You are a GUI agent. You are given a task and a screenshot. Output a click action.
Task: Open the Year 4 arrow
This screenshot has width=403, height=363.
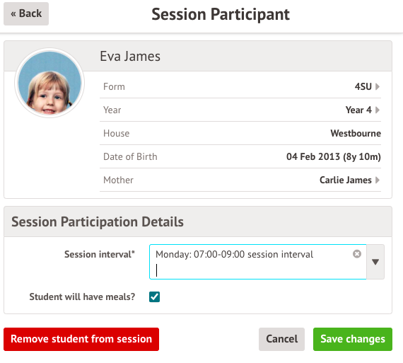tap(378, 110)
